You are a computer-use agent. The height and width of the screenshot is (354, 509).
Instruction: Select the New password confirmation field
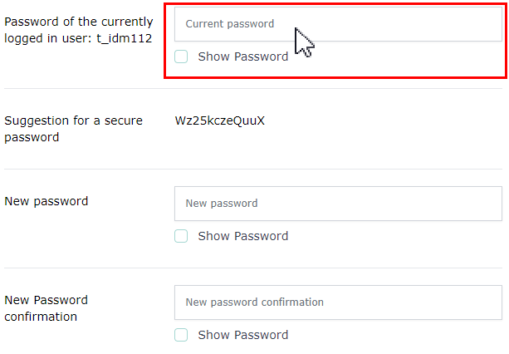(338, 302)
